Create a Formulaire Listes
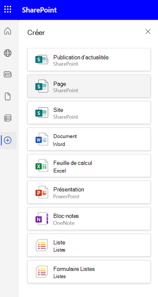Viewport: 158px width, 297px height. point(89,272)
